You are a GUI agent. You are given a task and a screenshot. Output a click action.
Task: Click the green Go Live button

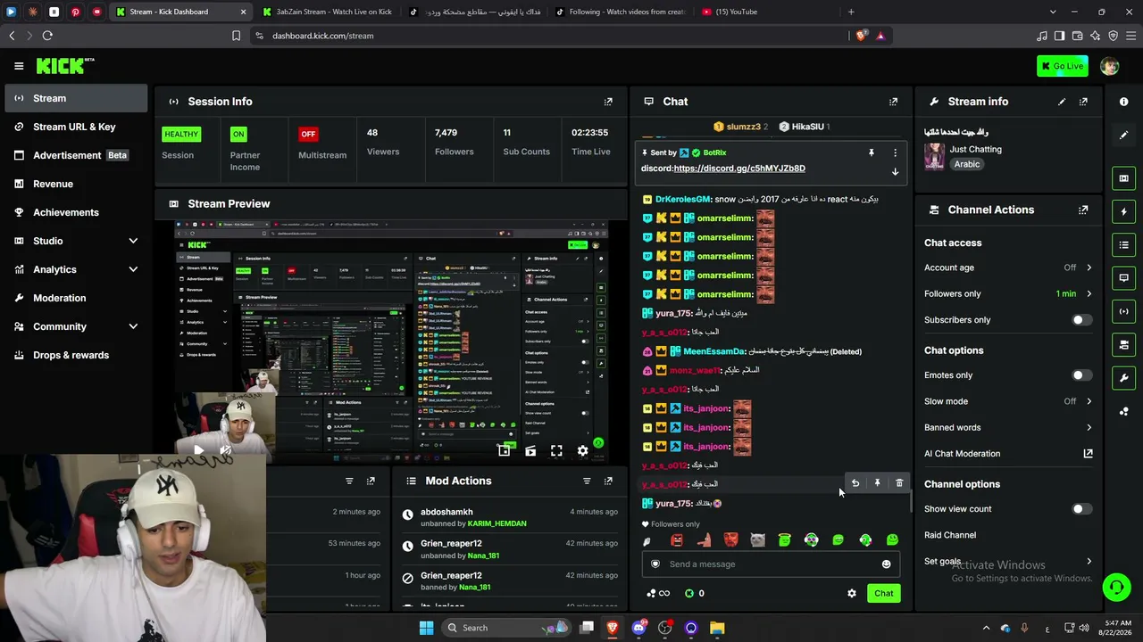click(x=1063, y=66)
